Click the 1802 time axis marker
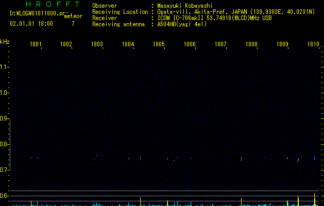324x206 pixels. point(66,44)
